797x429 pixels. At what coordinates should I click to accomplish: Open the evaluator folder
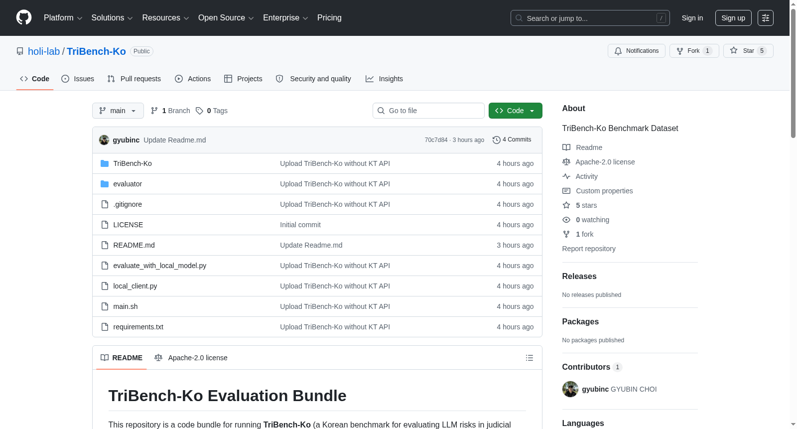point(128,184)
